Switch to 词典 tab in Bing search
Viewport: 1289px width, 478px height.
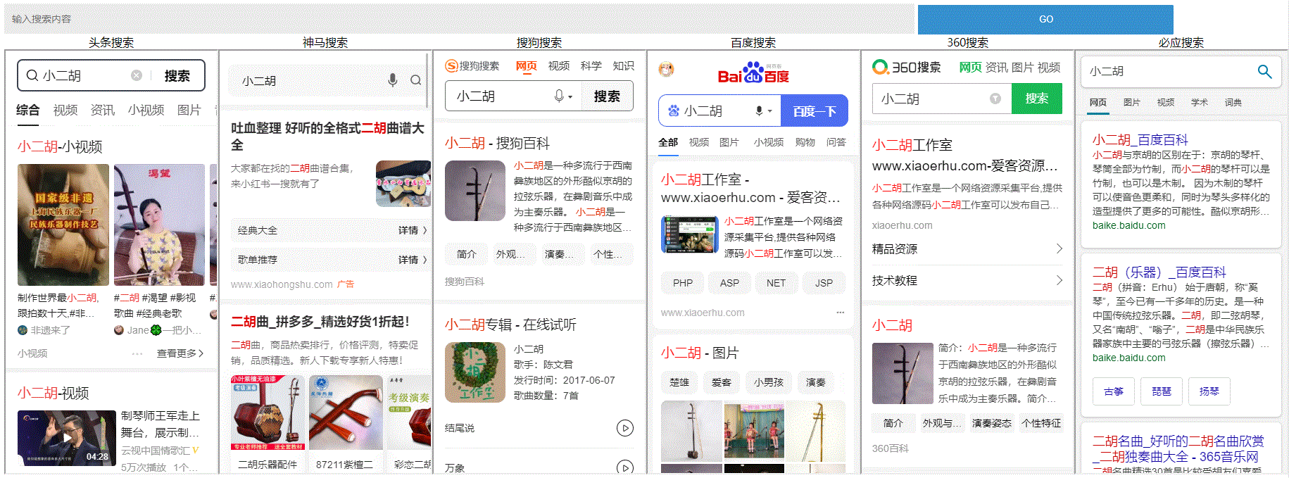click(1233, 103)
